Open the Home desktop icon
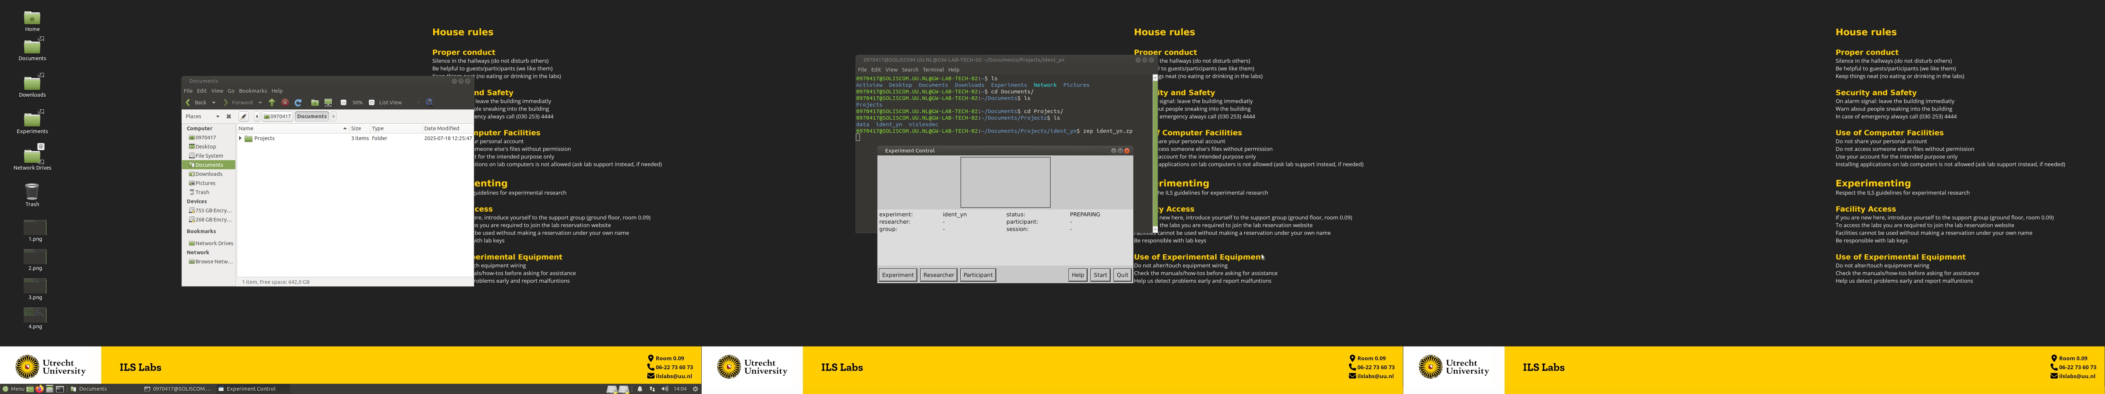This screenshot has height=394, width=2105. click(x=32, y=20)
